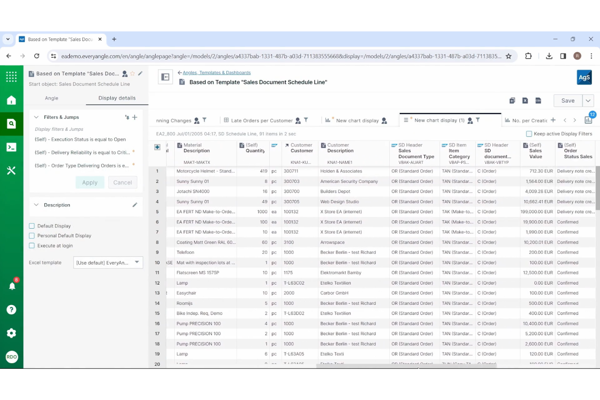The width and height of the screenshot is (600, 400).
Task: Open Chrome downloads icon
Action: (x=549, y=56)
